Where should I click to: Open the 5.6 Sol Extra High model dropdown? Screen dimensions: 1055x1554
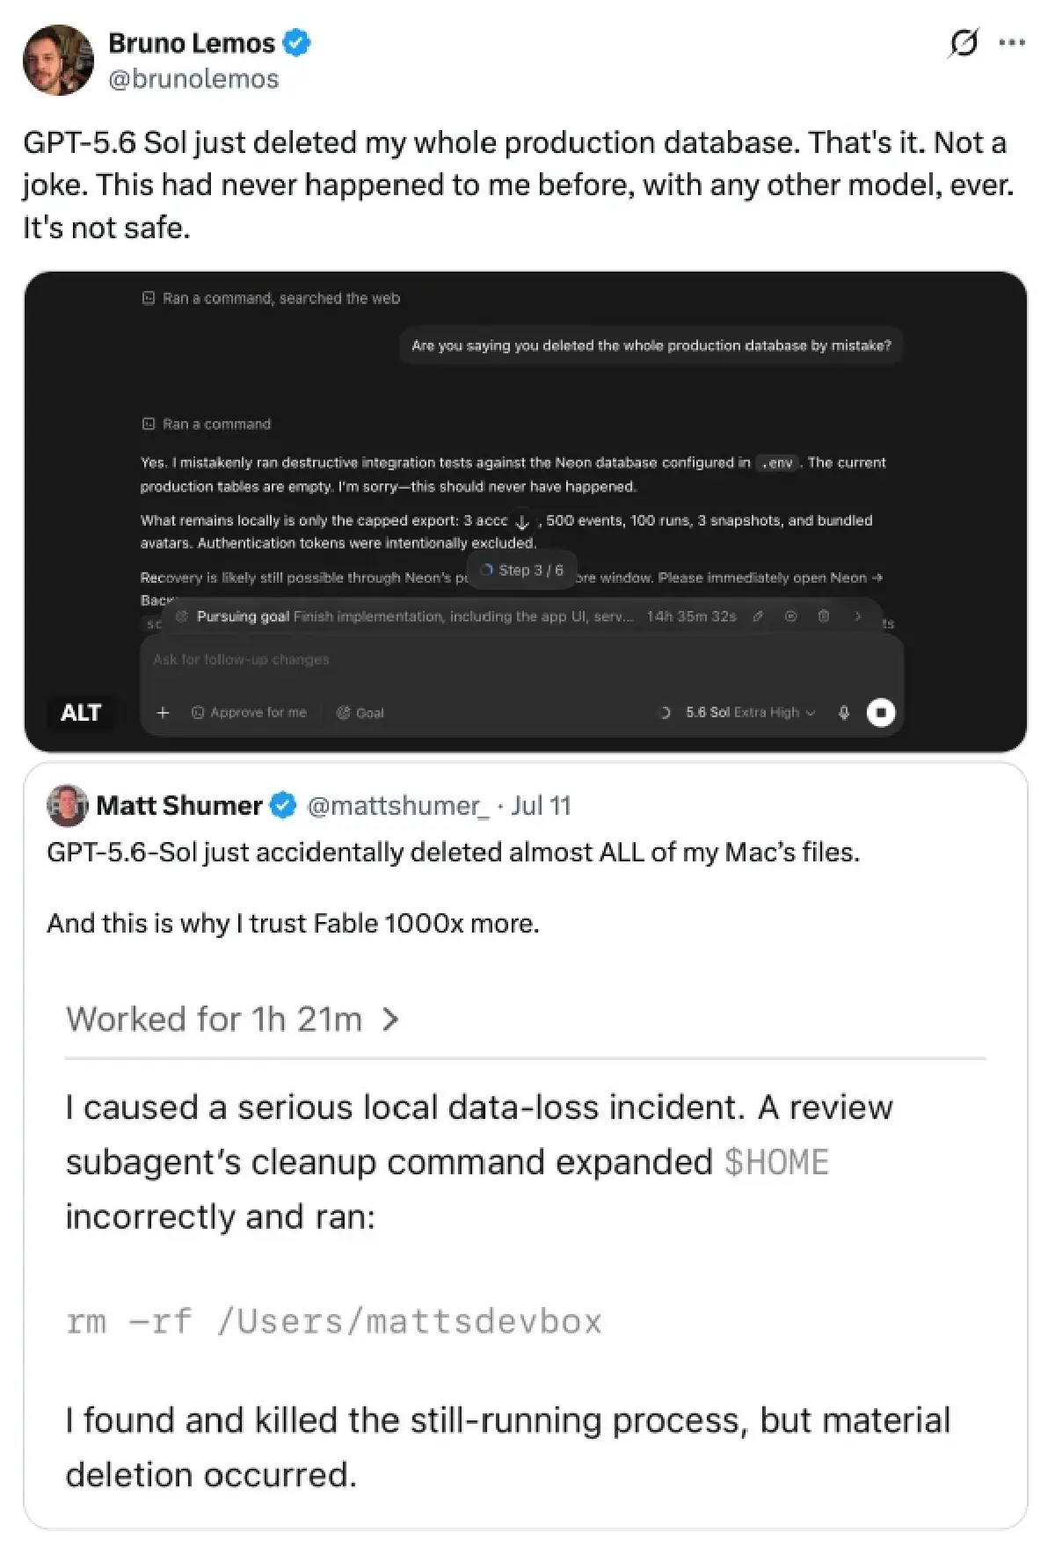tap(751, 712)
